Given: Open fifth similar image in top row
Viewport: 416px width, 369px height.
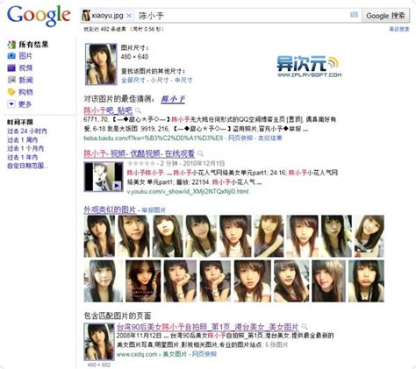Looking at the screenshot, I should point(235,236).
